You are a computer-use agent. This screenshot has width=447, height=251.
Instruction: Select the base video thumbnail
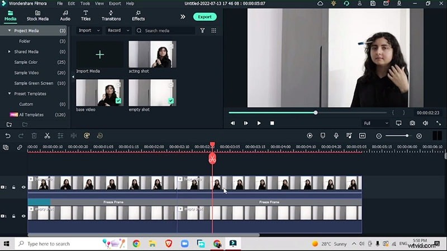coord(100,93)
